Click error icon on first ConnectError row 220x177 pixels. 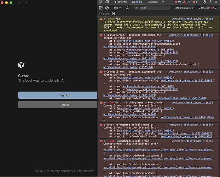(x=101, y=35)
